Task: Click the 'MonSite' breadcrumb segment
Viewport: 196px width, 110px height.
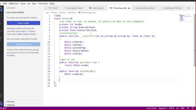Action: pos(72,13)
